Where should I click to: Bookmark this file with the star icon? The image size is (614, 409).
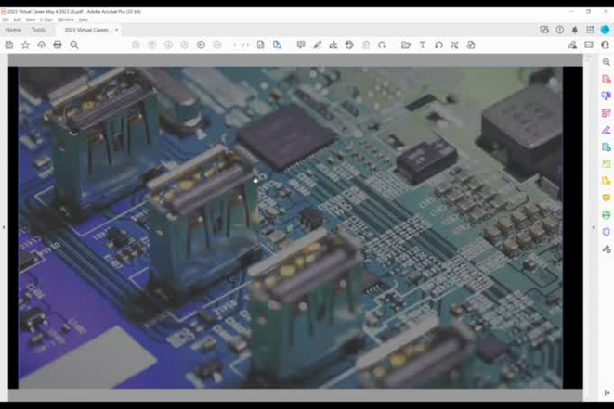pyautogui.click(x=25, y=45)
